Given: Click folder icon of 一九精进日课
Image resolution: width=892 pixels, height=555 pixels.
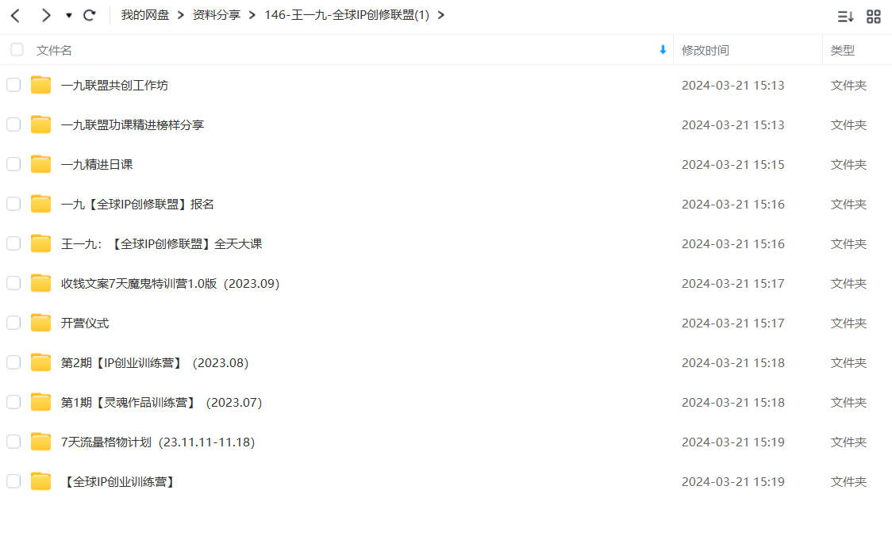Looking at the screenshot, I should pyautogui.click(x=40, y=164).
